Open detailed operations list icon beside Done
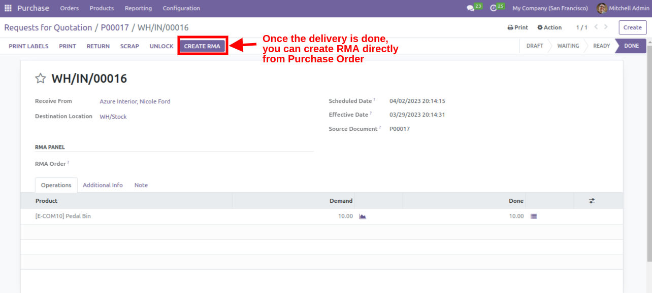 [533, 216]
